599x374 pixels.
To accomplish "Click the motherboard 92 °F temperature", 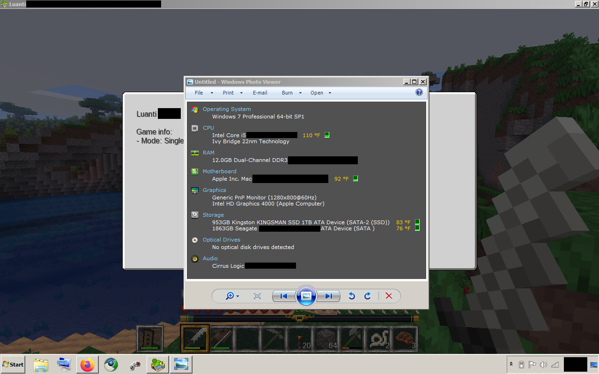I will [x=341, y=179].
